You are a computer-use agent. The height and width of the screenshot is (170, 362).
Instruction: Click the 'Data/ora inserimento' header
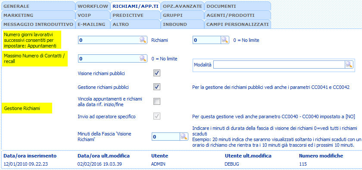pyautogui.click(x=30, y=156)
